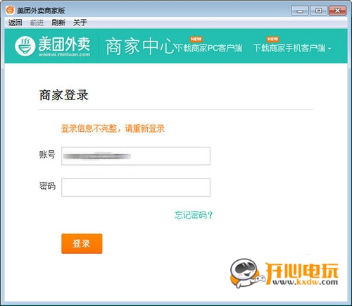Screen dimensions: 352x306
Task: Focus the 密码 input field
Action: (x=136, y=188)
